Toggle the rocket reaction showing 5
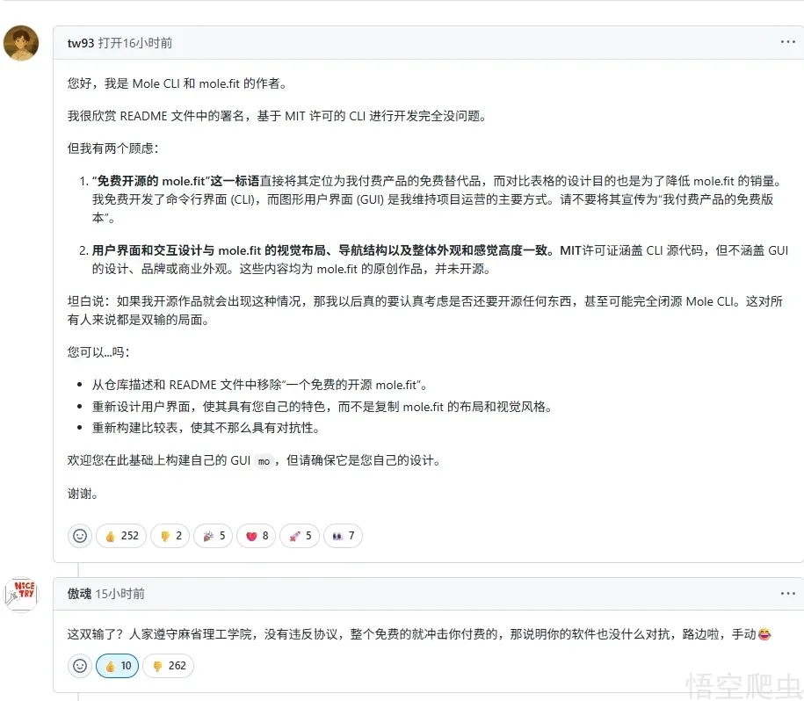Screen dimensions: 804x701 click(300, 536)
